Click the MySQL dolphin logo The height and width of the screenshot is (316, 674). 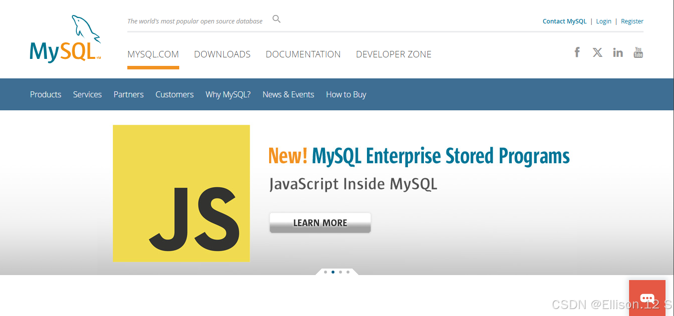(65, 39)
